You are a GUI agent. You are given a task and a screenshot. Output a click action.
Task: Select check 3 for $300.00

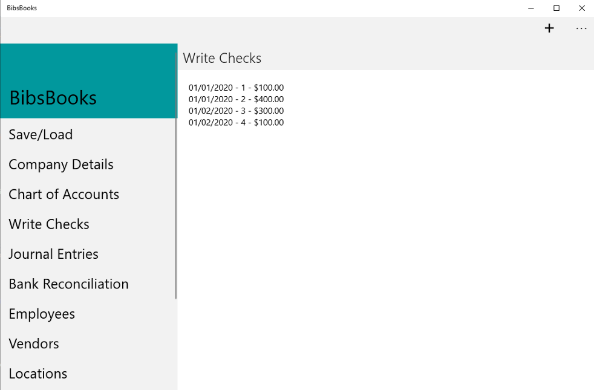(x=236, y=111)
